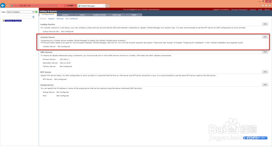Open the Backups sub-section link
Screen dimensions: 272x147
(60, 19)
